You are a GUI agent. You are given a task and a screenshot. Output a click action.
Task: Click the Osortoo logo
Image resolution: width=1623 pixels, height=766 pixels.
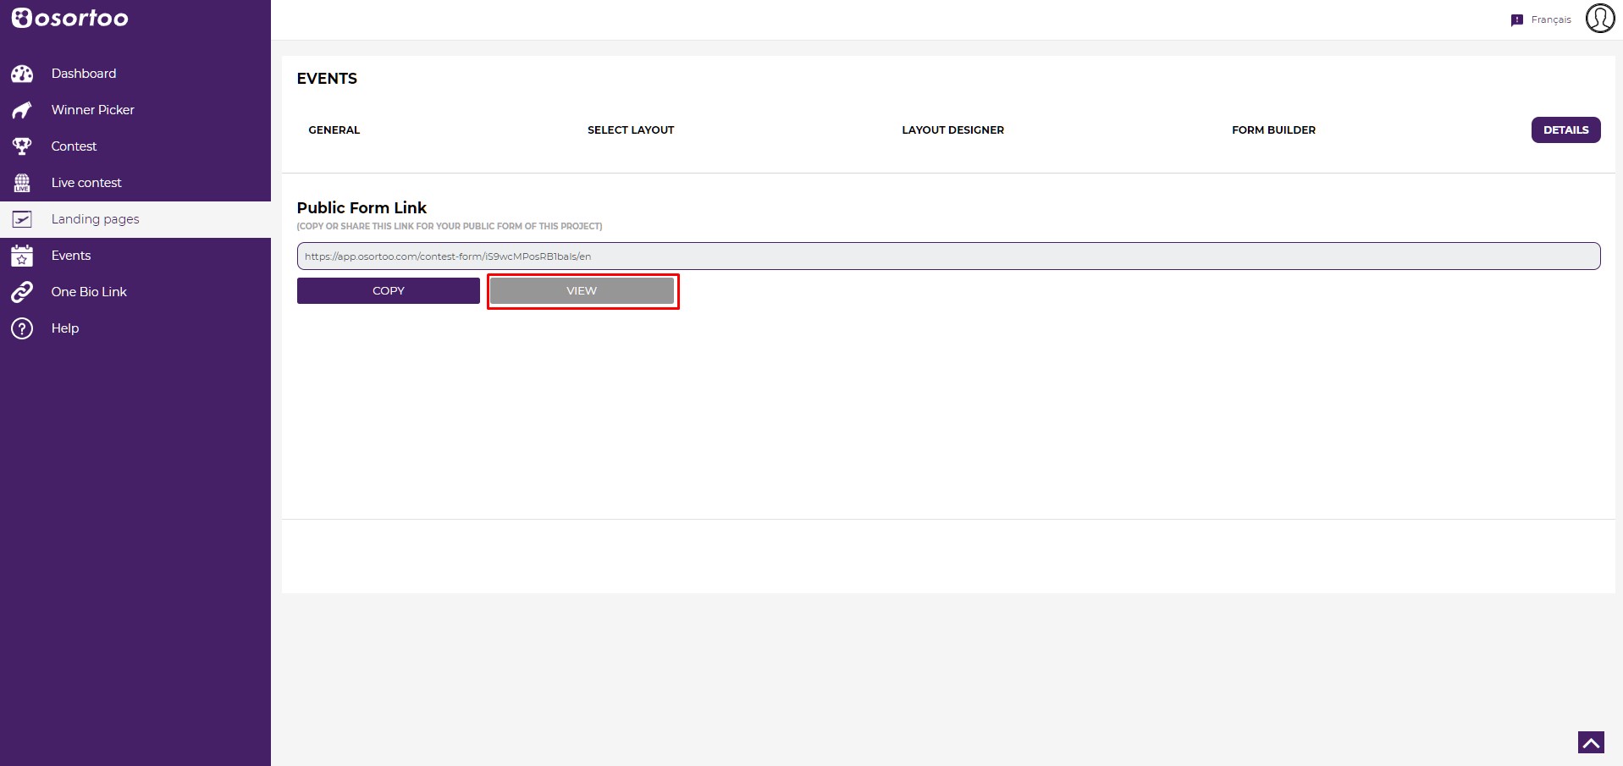point(69,18)
